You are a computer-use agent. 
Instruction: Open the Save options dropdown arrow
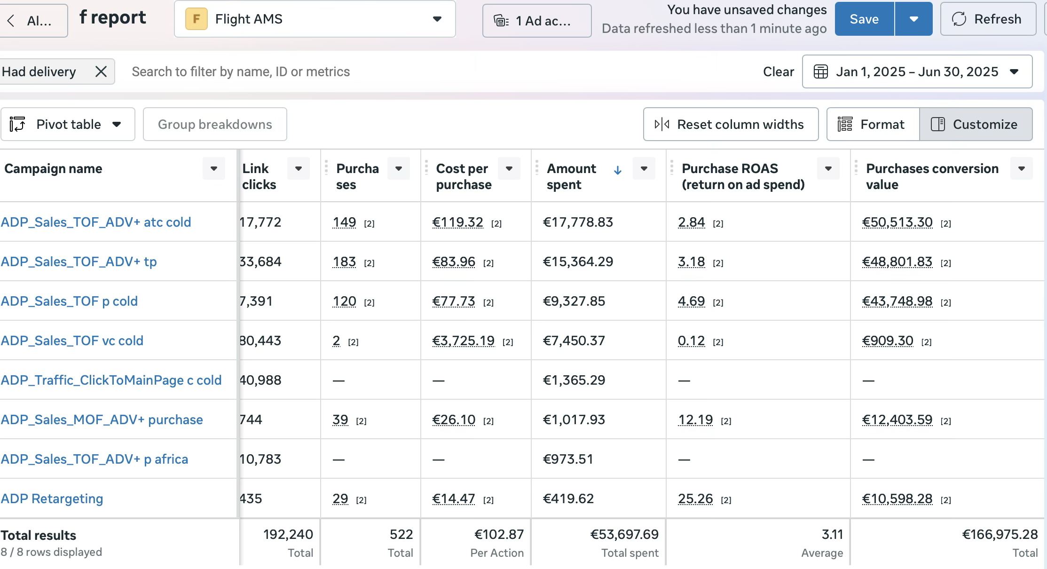click(914, 19)
